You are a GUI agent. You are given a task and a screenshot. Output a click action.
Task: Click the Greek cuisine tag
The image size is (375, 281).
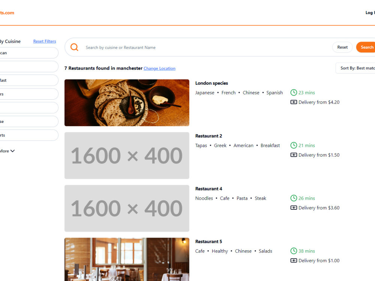pyautogui.click(x=220, y=145)
